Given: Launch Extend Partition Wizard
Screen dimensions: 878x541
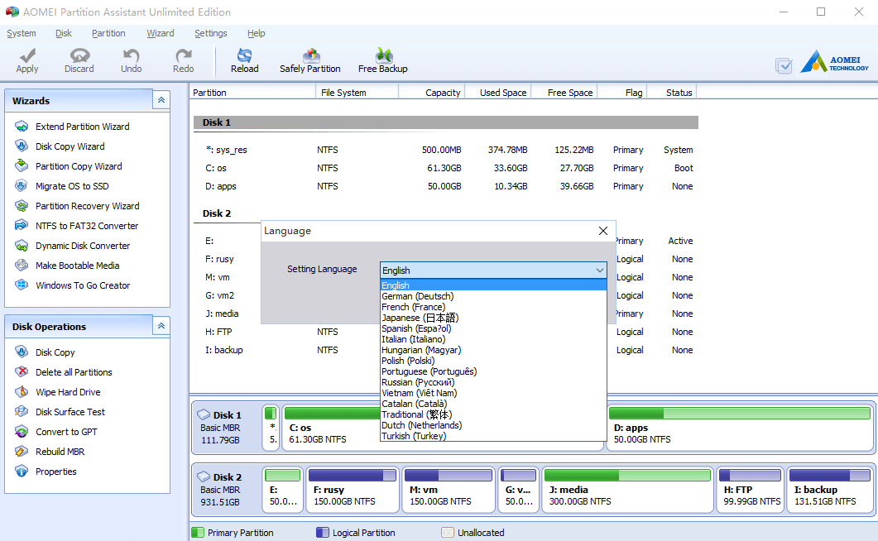Looking at the screenshot, I should [82, 127].
